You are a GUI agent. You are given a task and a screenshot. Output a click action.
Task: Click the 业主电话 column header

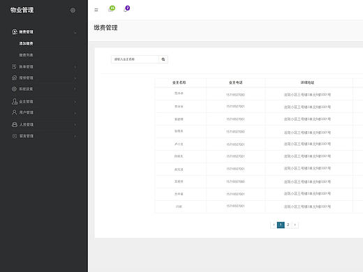click(235, 82)
